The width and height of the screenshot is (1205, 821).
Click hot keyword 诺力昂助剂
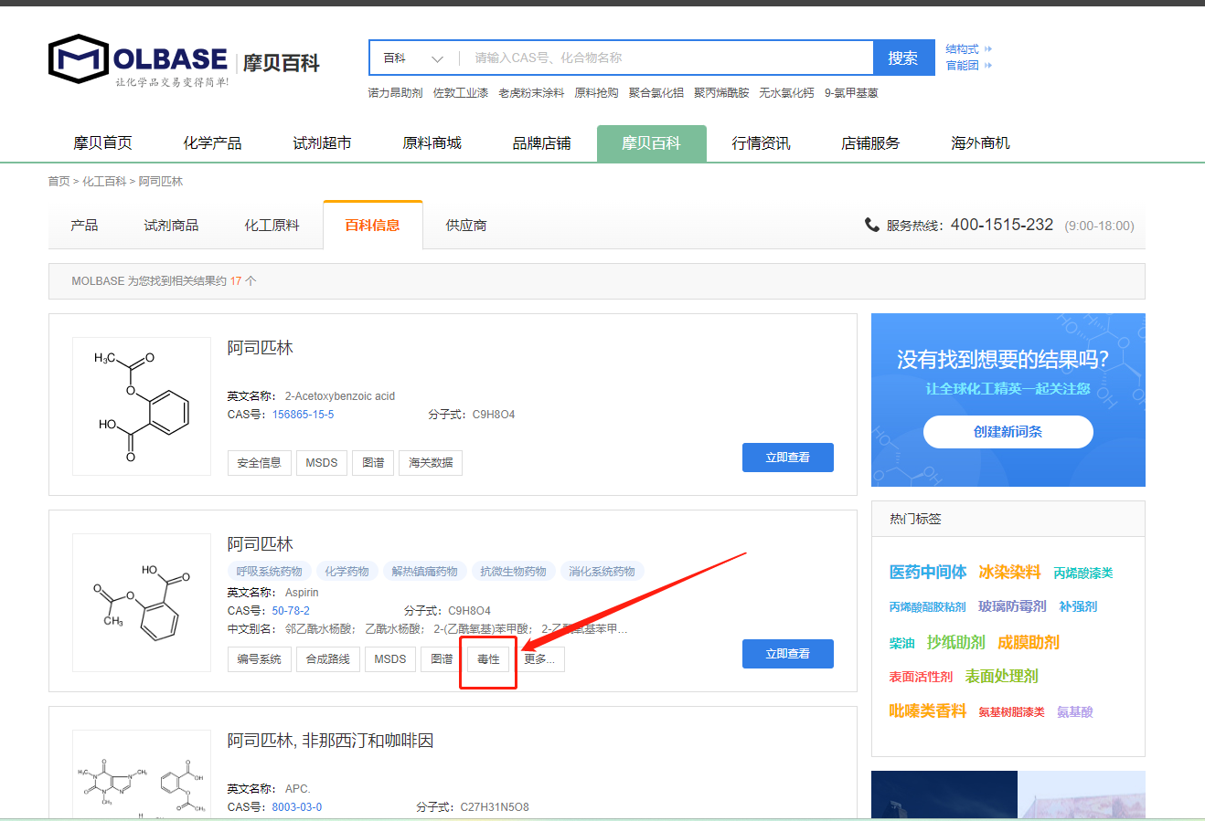click(395, 93)
